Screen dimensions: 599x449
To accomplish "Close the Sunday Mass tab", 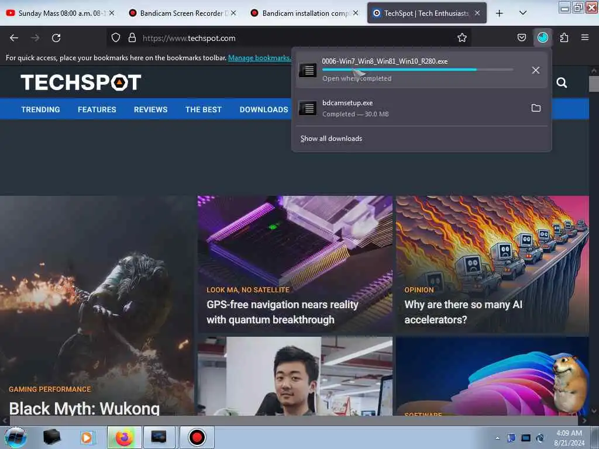I will [112, 13].
